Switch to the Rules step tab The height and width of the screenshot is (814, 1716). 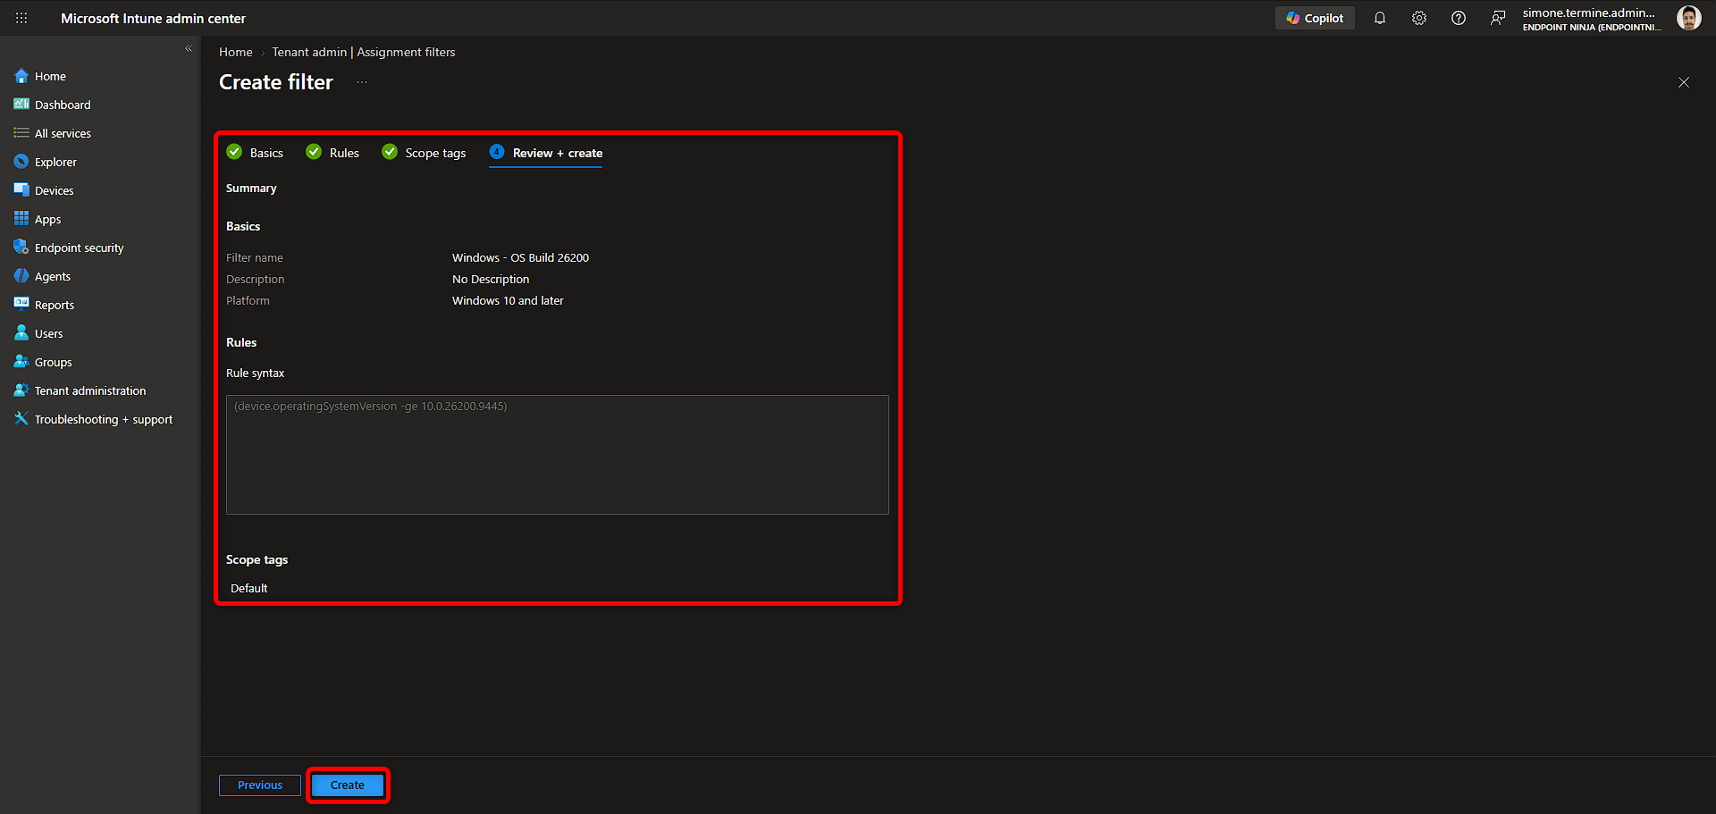click(x=332, y=153)
